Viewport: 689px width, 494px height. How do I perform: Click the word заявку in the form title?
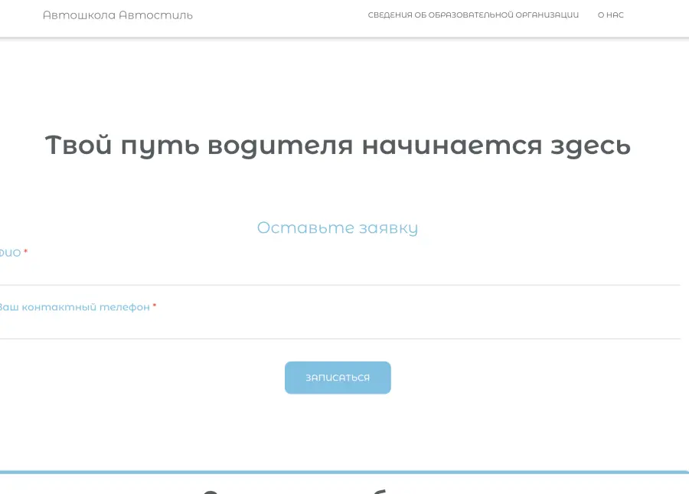pyautogui.click(x=388, y=227)
